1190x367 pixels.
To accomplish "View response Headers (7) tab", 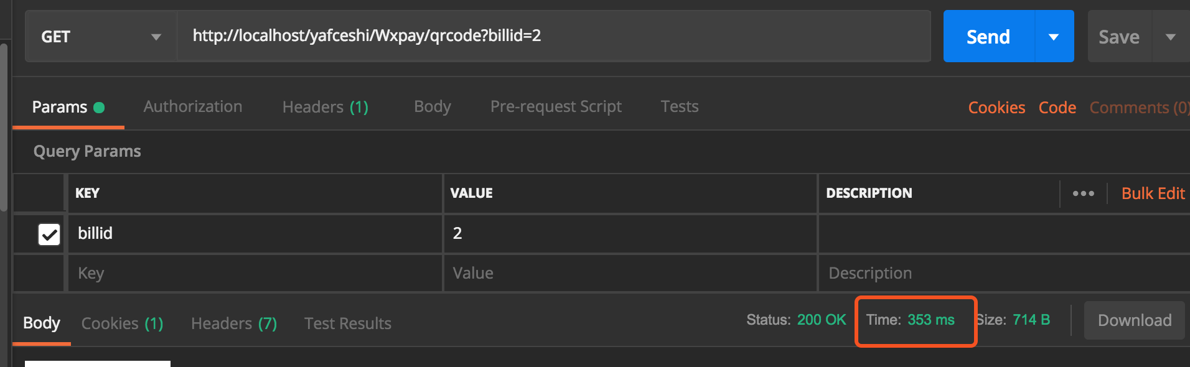I will [x=234, y=323].
